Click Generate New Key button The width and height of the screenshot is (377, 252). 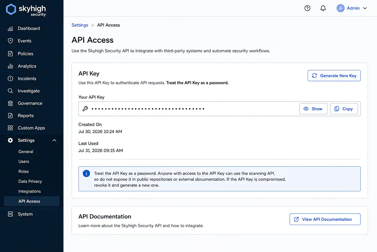[x=334, y=76]
